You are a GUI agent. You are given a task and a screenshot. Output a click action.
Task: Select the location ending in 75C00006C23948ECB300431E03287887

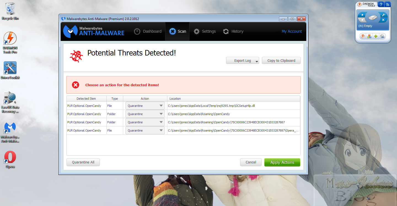coord(226,122)
